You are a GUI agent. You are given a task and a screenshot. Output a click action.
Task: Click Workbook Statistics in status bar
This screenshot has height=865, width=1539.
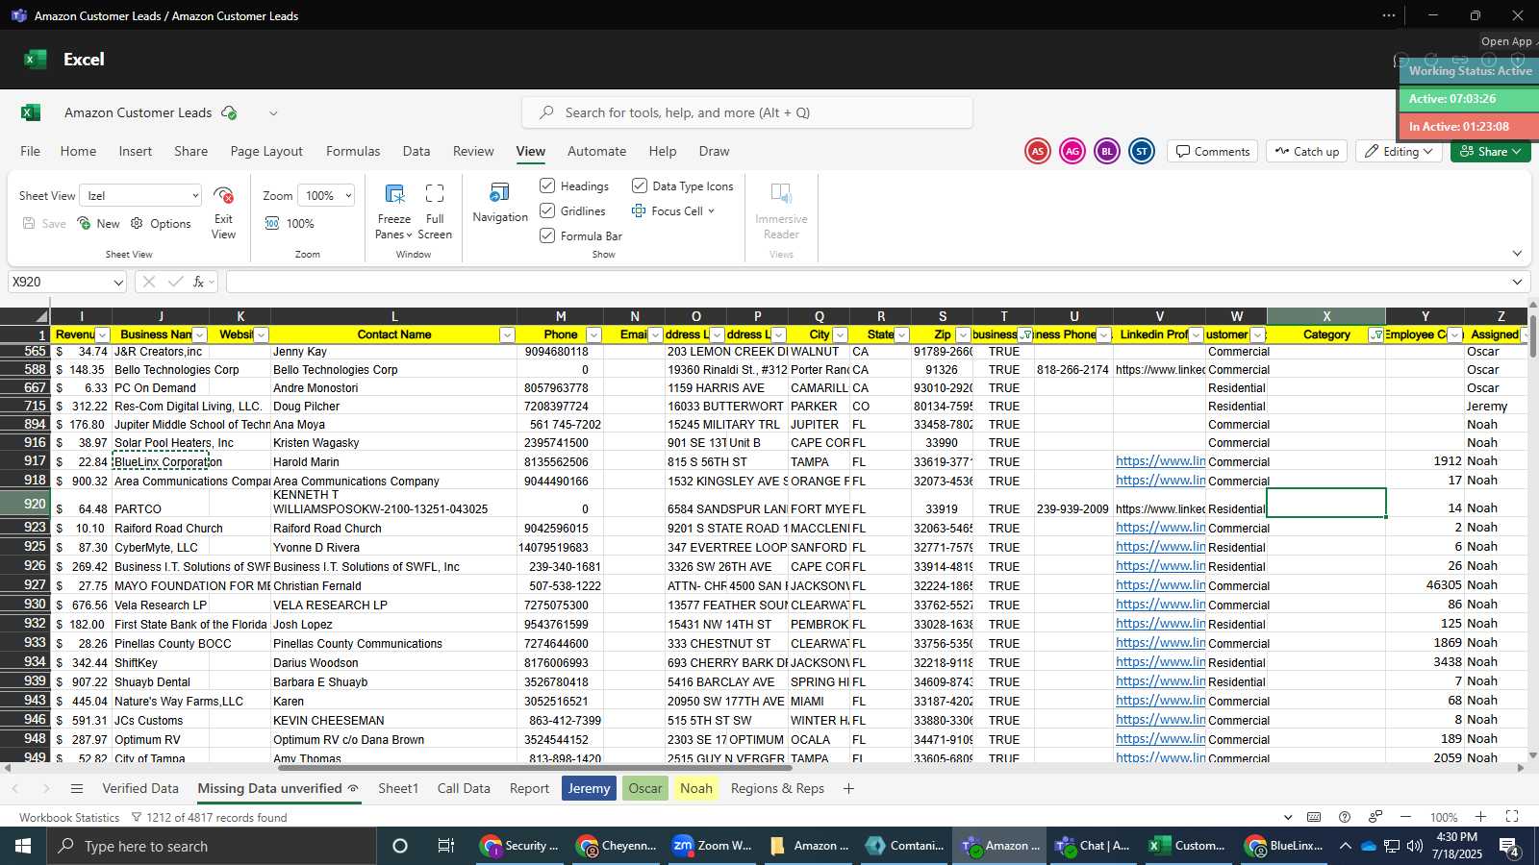[69, 817]
